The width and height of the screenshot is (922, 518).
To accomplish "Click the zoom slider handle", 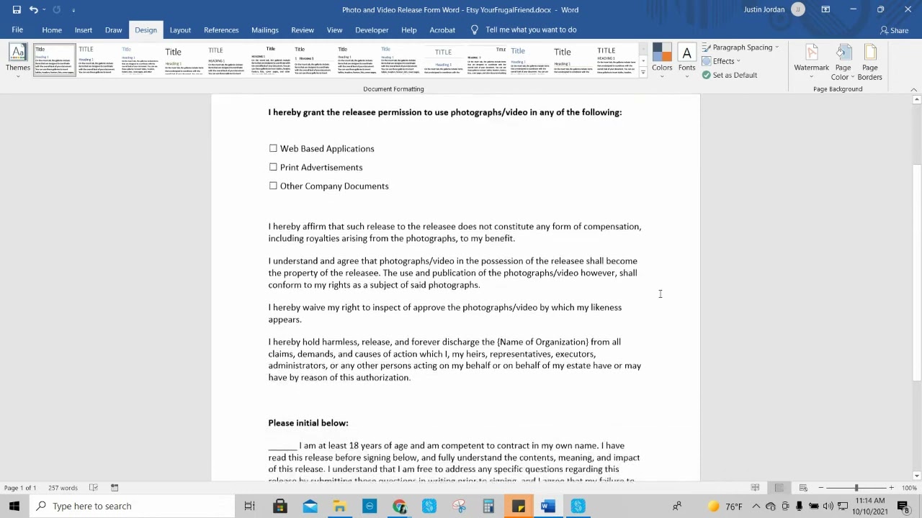I will (856, 488).
